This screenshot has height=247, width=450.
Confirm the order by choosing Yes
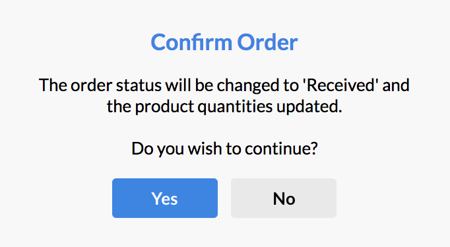point(165,198)
